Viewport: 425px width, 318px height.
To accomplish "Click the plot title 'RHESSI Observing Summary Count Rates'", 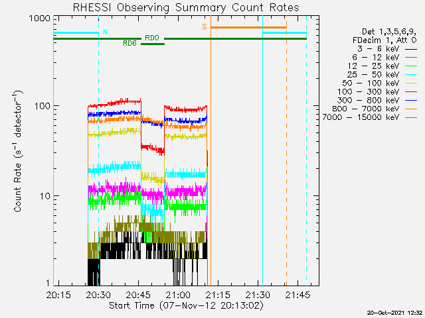I will (186, 7).
